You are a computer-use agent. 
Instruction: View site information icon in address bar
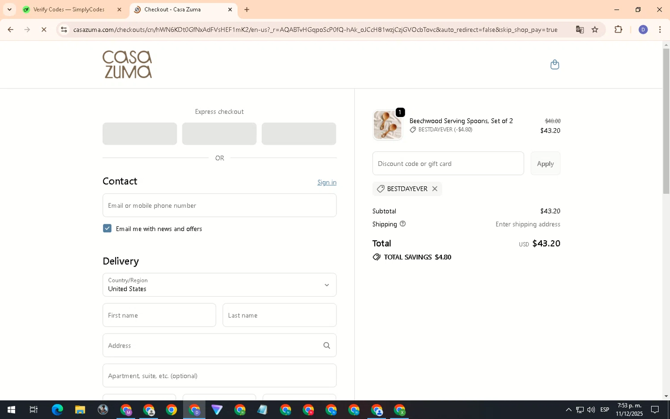pos(64,29)
